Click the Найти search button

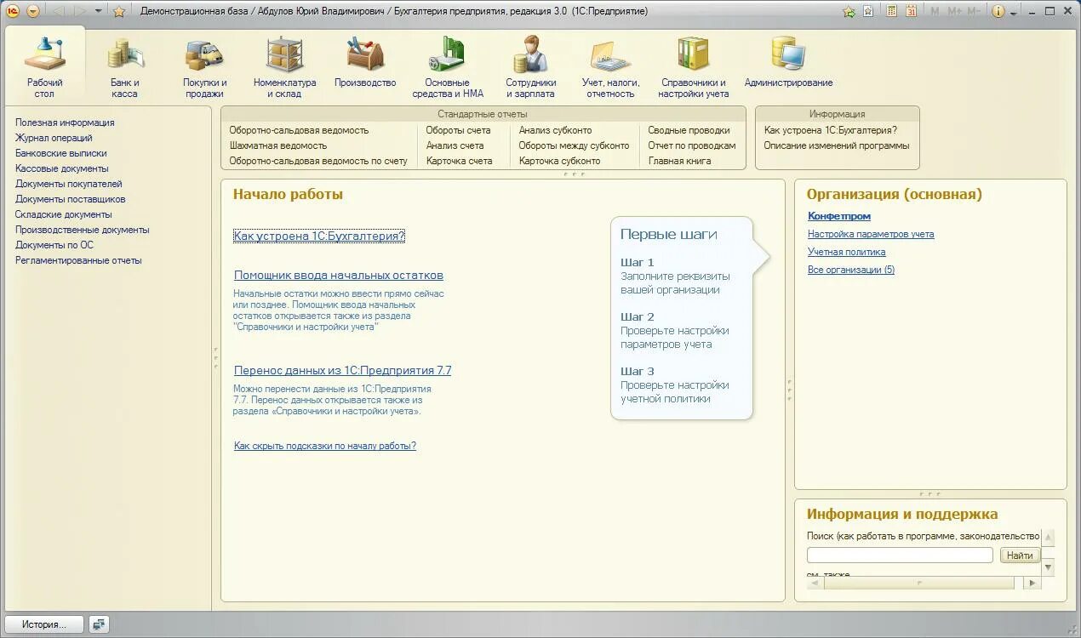[1020, 555]
